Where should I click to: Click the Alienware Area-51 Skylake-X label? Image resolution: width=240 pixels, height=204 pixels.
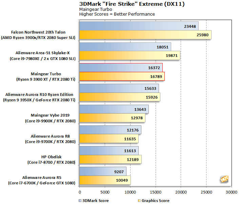pyautogui.click(x=43, y=56)
